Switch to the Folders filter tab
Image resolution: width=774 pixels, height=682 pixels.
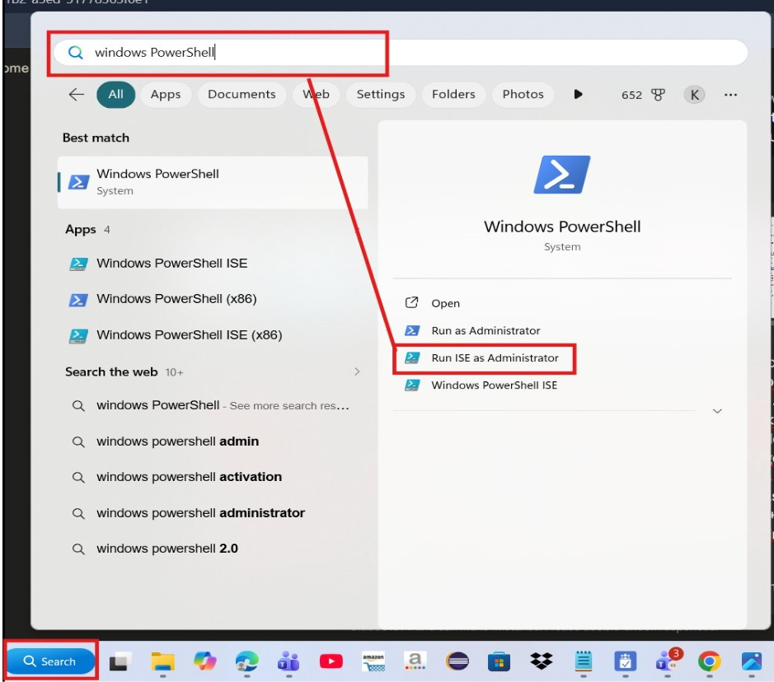pos(453,94)
